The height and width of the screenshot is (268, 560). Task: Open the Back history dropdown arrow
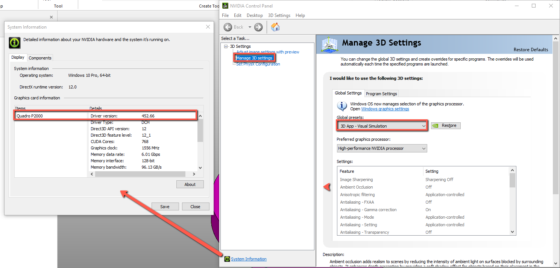[x=250, y=27]
